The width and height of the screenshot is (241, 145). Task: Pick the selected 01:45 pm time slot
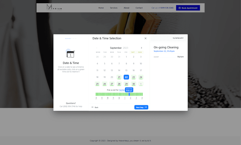[129, 94]
